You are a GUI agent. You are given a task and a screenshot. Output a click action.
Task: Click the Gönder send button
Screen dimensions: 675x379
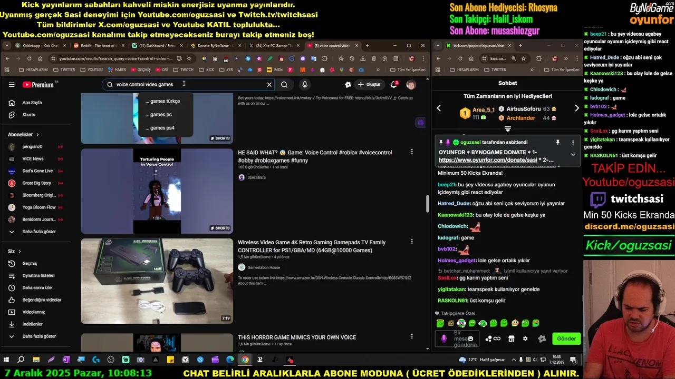tap(566, 339)
